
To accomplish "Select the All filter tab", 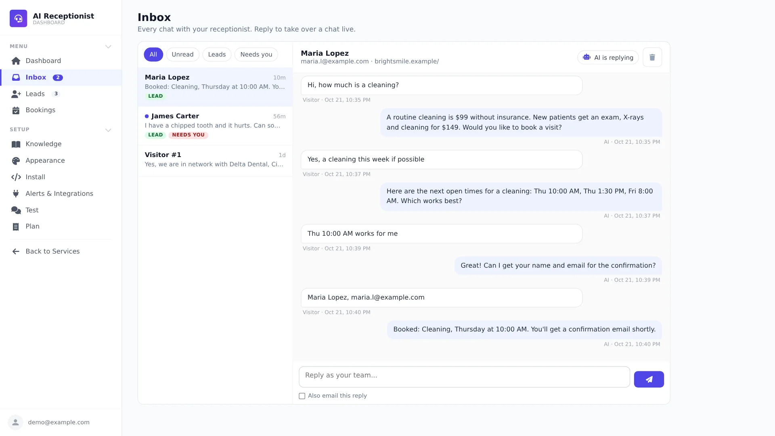I will point(153,55).
